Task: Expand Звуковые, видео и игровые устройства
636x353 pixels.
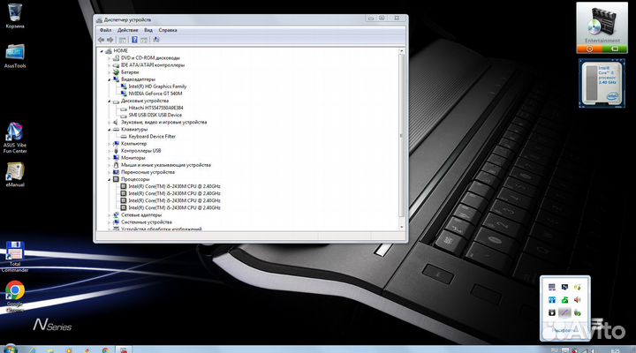Action: click(x=110, y=123)
